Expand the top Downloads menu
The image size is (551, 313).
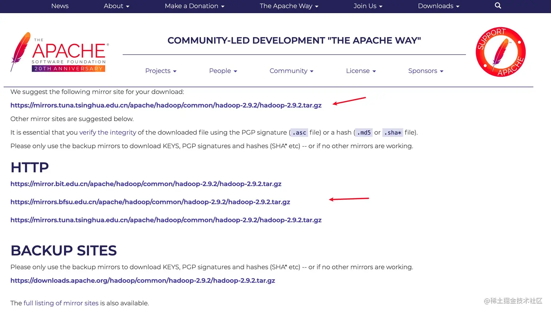pos(438,6)
